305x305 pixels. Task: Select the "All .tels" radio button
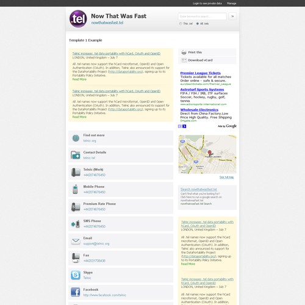click(197, 24)
